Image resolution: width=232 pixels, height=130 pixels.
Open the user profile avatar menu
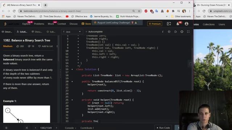tap(186, 24)
